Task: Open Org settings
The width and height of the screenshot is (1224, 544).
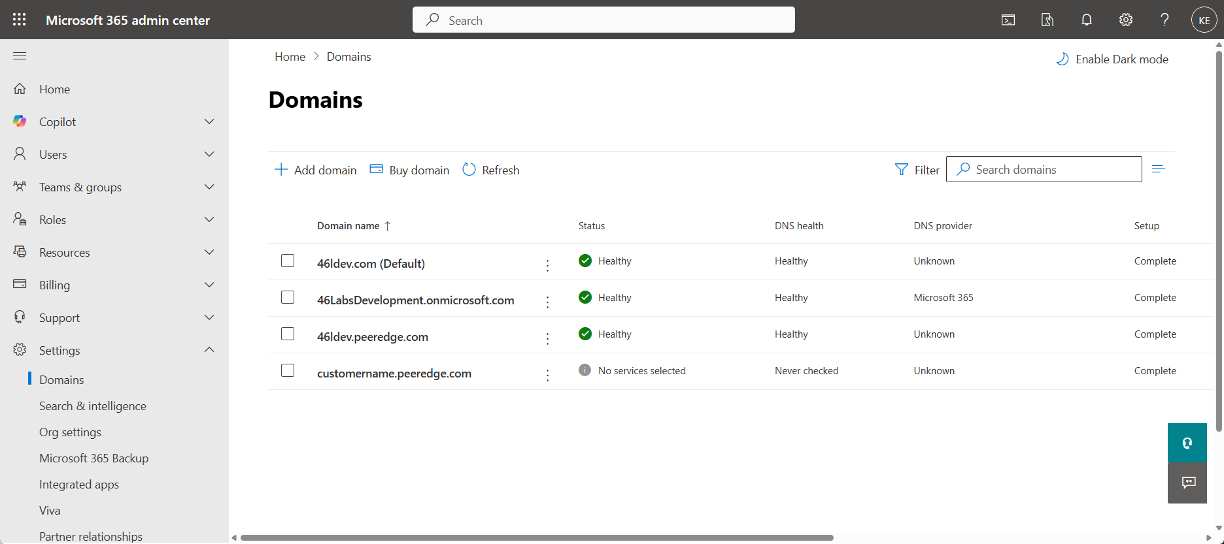Action: [70, 432]
